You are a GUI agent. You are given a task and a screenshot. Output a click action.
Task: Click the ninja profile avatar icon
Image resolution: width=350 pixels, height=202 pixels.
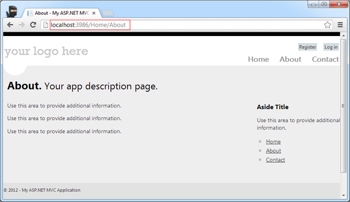(11, 11)
